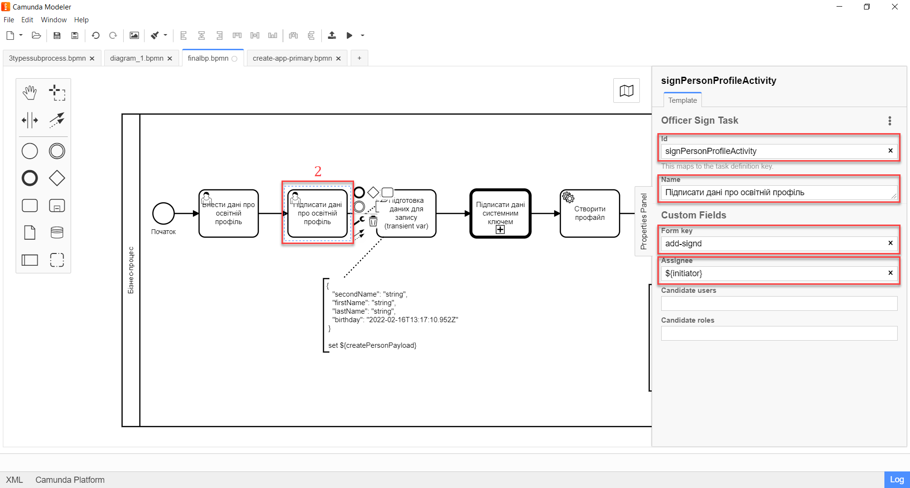
Task: Clear the Id field value
Action: [890, 151]
